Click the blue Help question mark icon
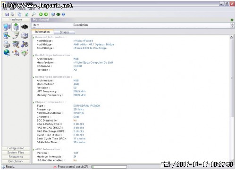Screen dimensions: 236x170 (63, 15)
